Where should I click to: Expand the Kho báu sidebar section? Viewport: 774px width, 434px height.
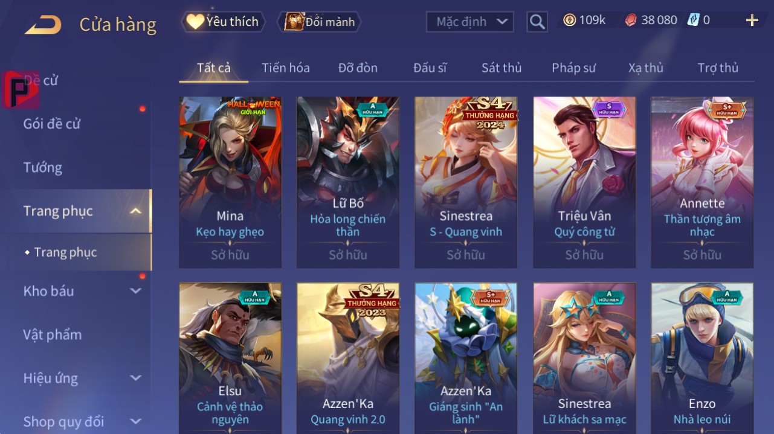pos(136,291)
